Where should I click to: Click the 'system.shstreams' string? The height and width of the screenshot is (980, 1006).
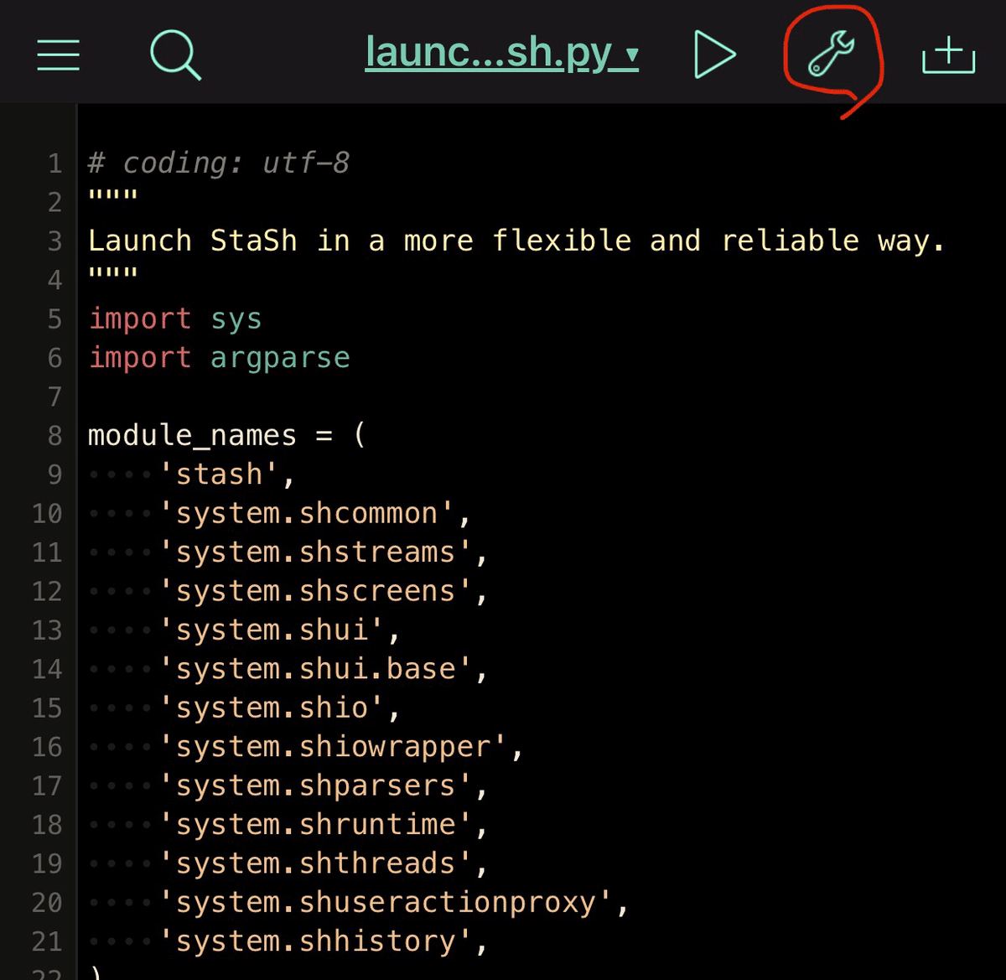point(315,552)
